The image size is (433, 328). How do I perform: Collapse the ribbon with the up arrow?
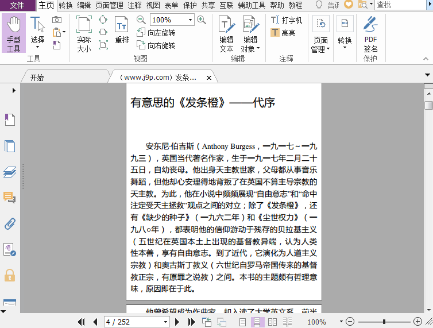pos(426,59)
